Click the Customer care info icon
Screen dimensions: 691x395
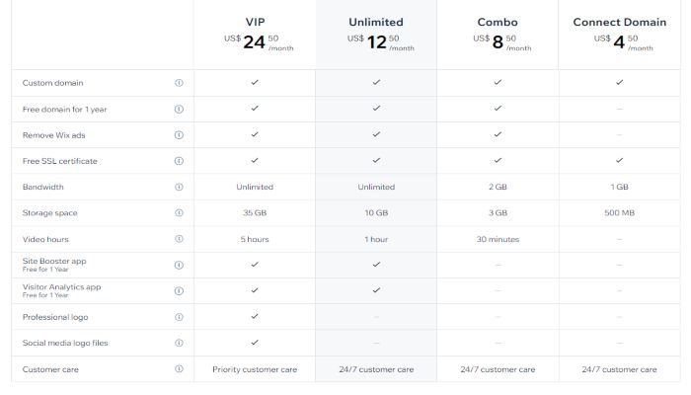point(179,369)
